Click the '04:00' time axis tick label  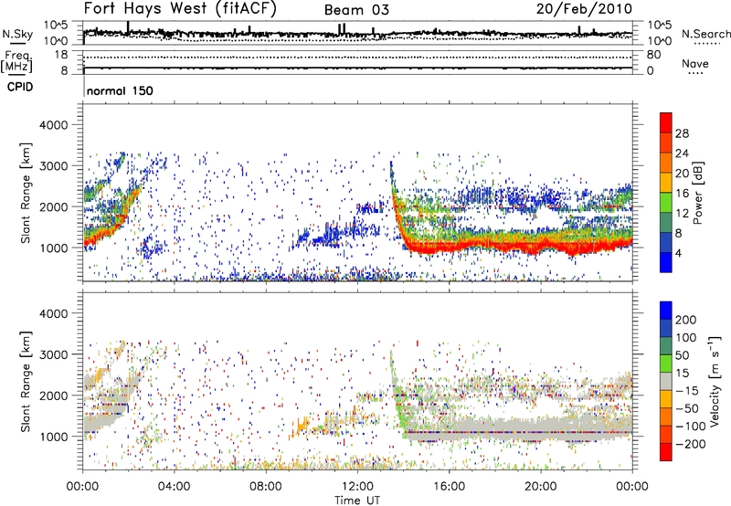175,487
